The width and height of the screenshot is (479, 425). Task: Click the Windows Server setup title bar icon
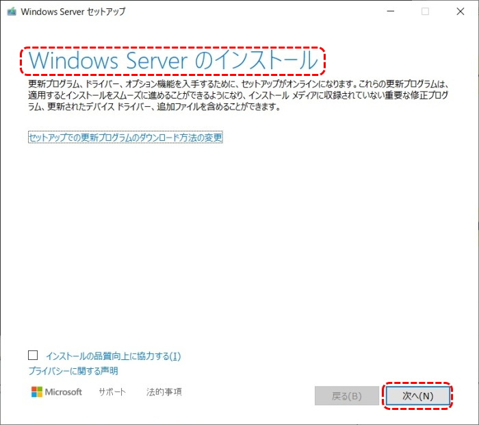click(x=12, y=12)
